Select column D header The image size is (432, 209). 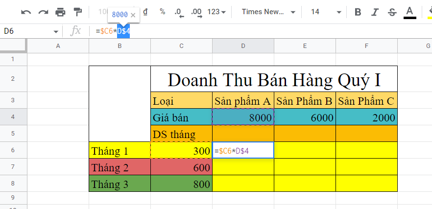tap(243, 46)
